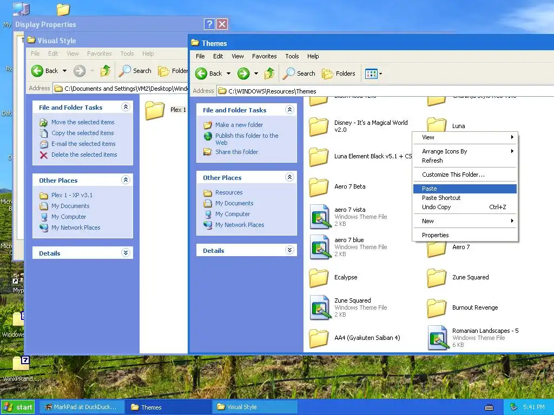The image size is (554, 415).
Task: Choose Customize This Folder in context menu
Action: coord(465,175)
